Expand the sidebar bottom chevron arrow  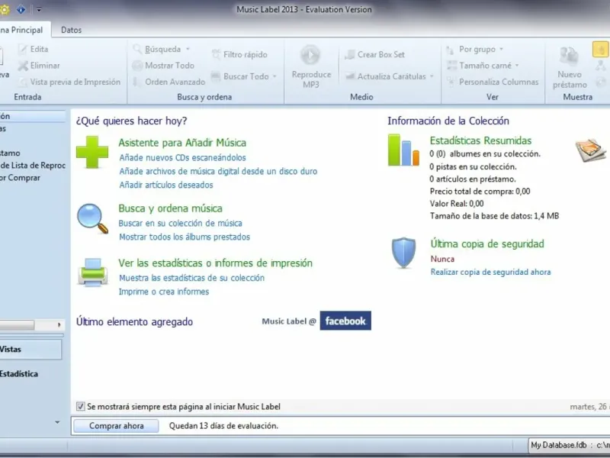(x=58, y=422)
